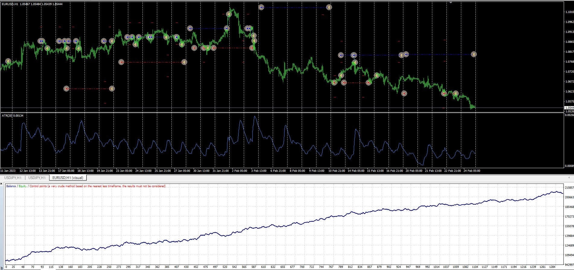Viewport: 574px width, 270px height.
Task: Click the chart shift triangle at chart top
Action: [451, 2]
